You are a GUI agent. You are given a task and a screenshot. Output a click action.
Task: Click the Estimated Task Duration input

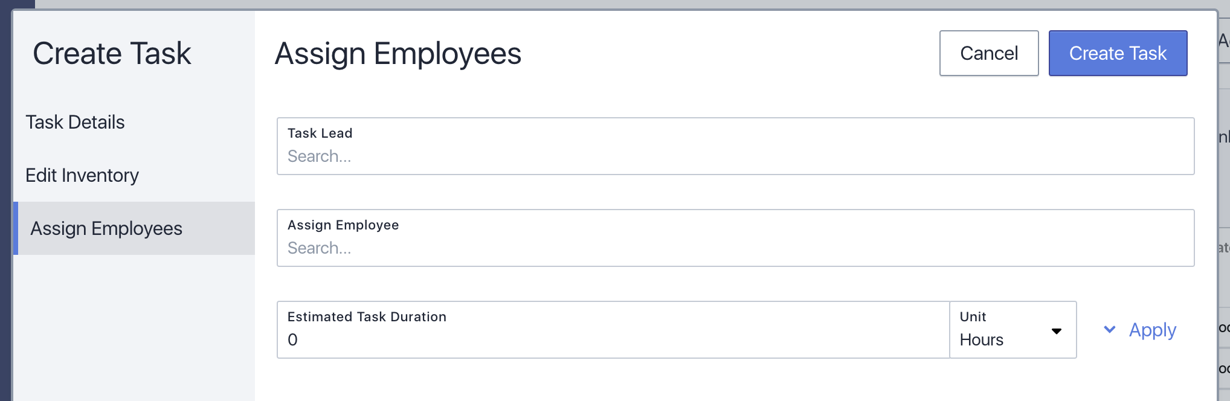(613, 339)
